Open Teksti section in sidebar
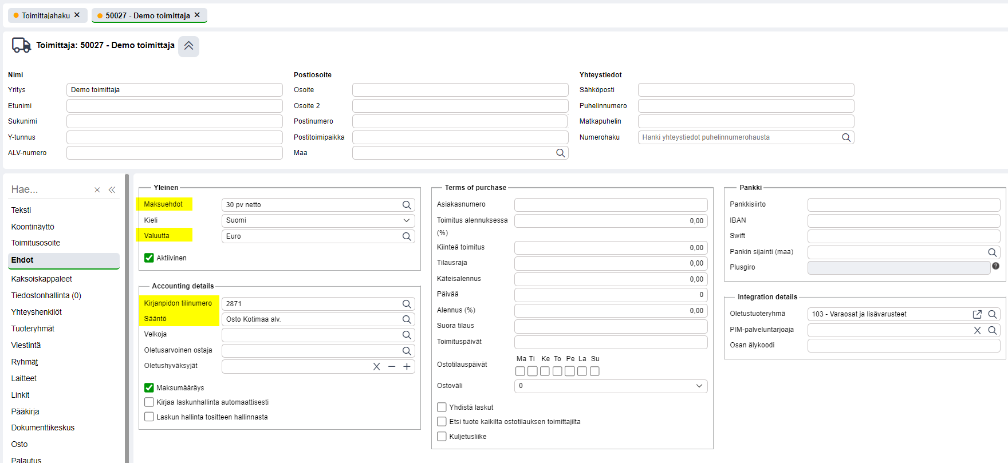The width and height of the screenshot is (1008, 463). tap(21, 210)
